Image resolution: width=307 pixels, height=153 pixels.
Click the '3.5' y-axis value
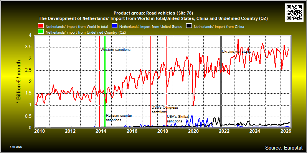(x=28, y=47)
